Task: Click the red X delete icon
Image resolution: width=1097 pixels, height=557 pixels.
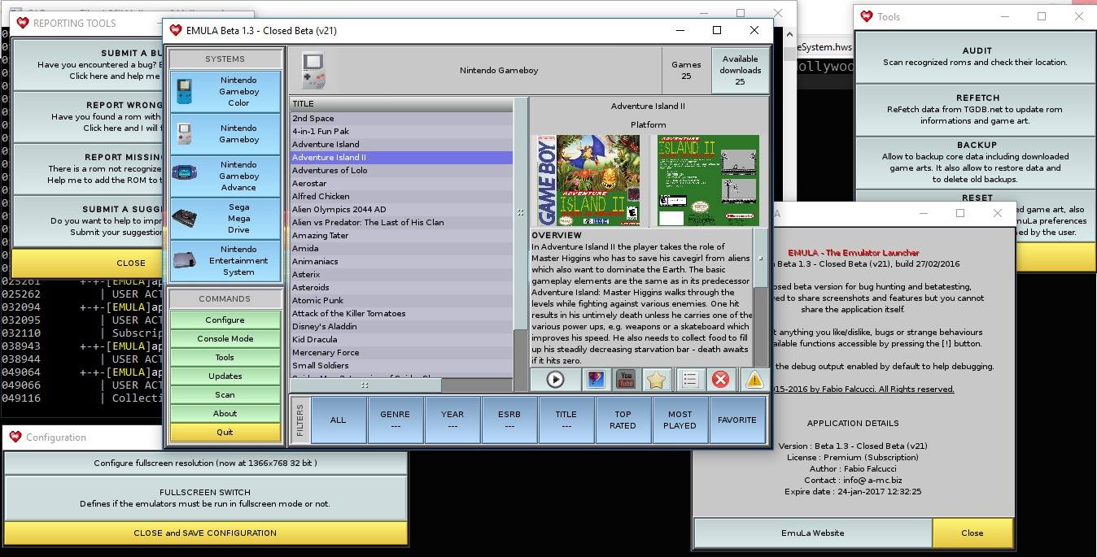Action: (720, 379)
